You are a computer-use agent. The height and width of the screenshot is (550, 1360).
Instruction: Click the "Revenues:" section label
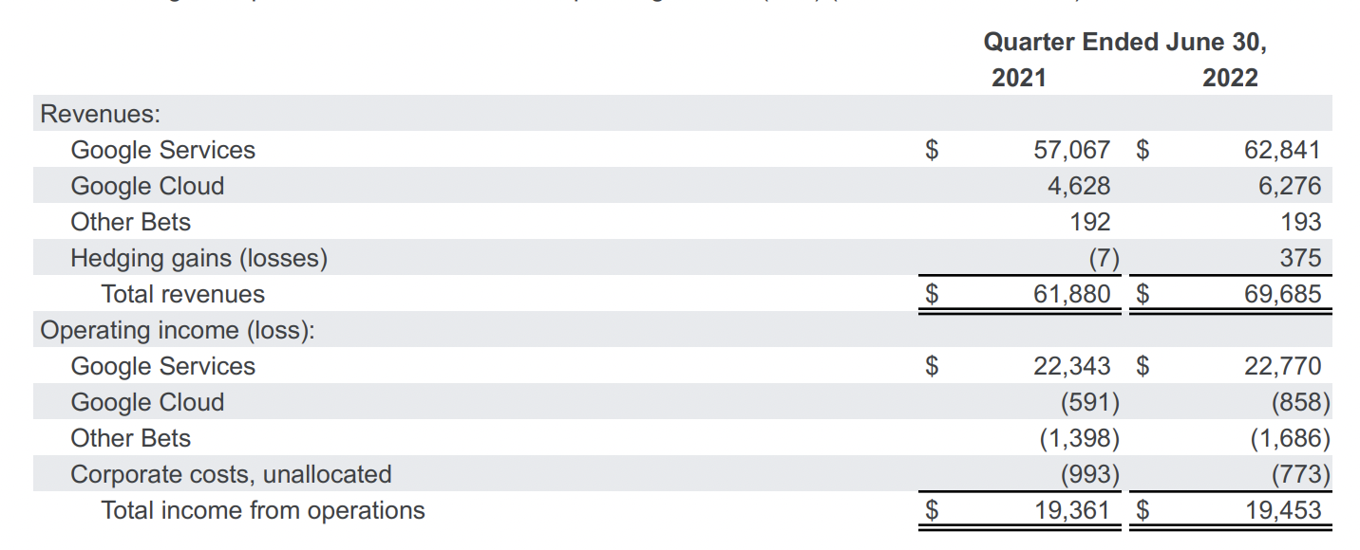(100, 114)
